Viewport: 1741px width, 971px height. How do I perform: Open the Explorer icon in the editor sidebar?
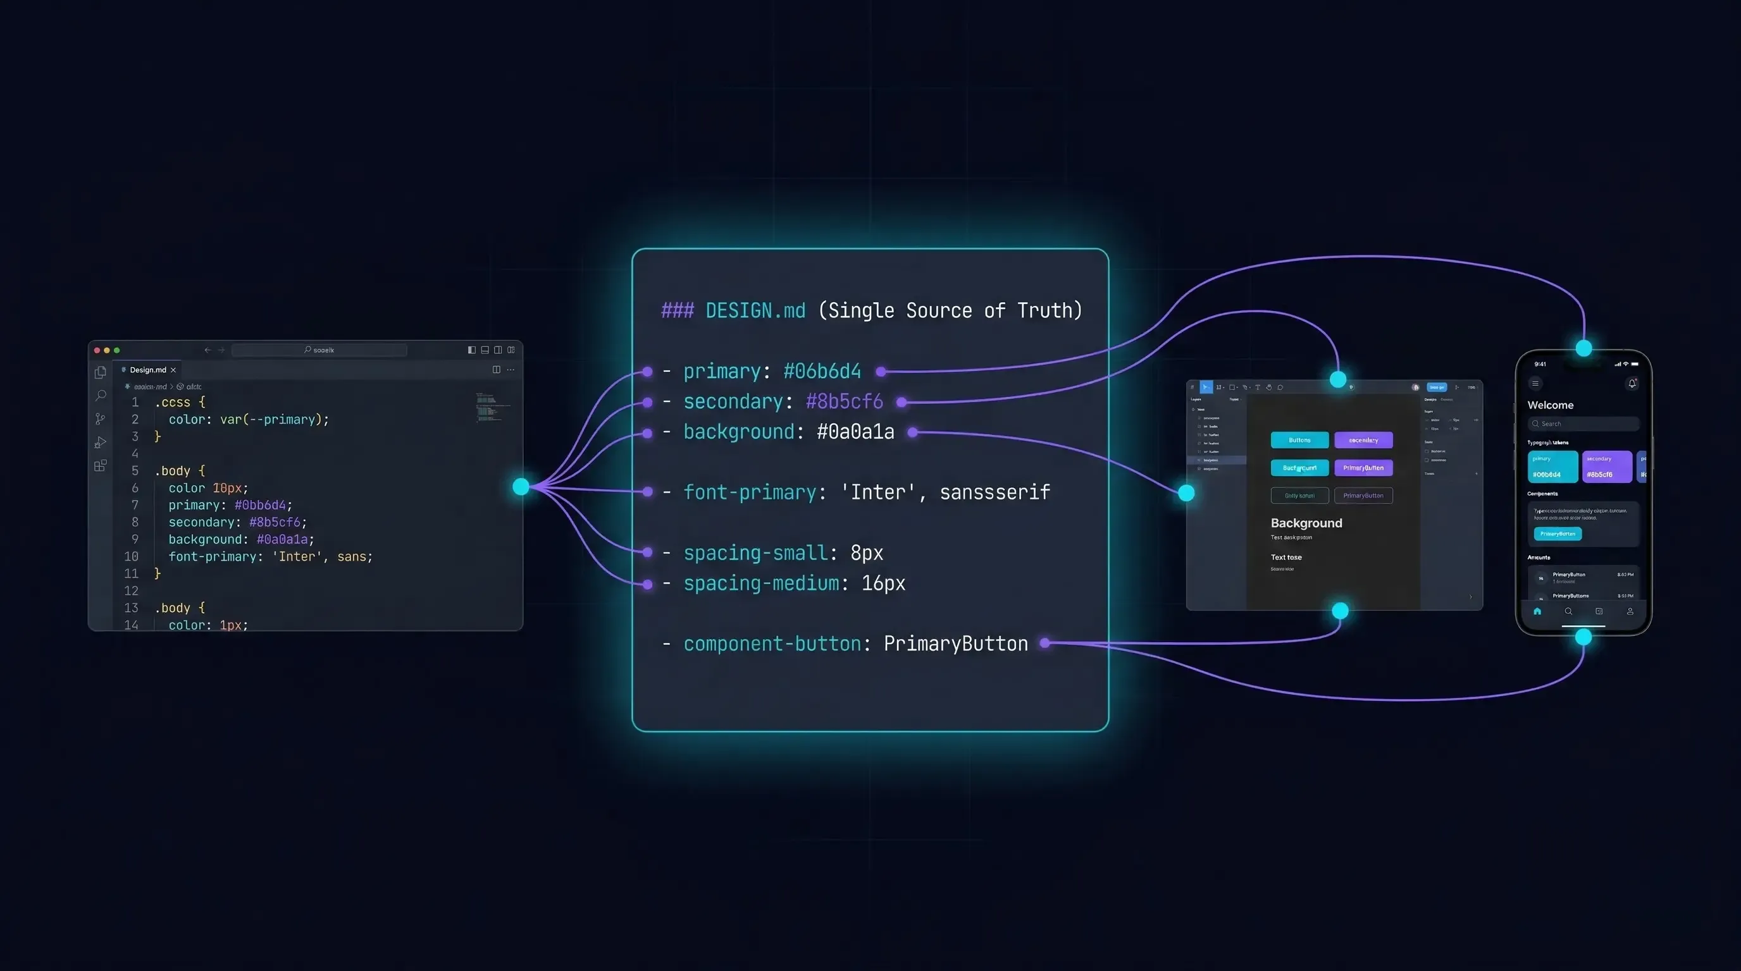pyautogui.click(x=101, y=371)
